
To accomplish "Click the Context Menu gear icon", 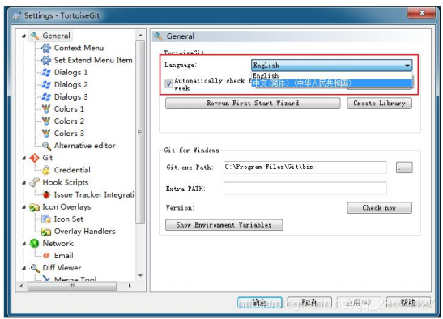I will [46, 48].
